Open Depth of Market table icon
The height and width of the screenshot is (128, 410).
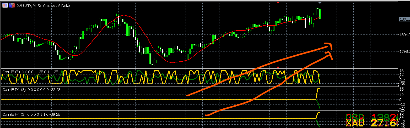tap(5, 5)
